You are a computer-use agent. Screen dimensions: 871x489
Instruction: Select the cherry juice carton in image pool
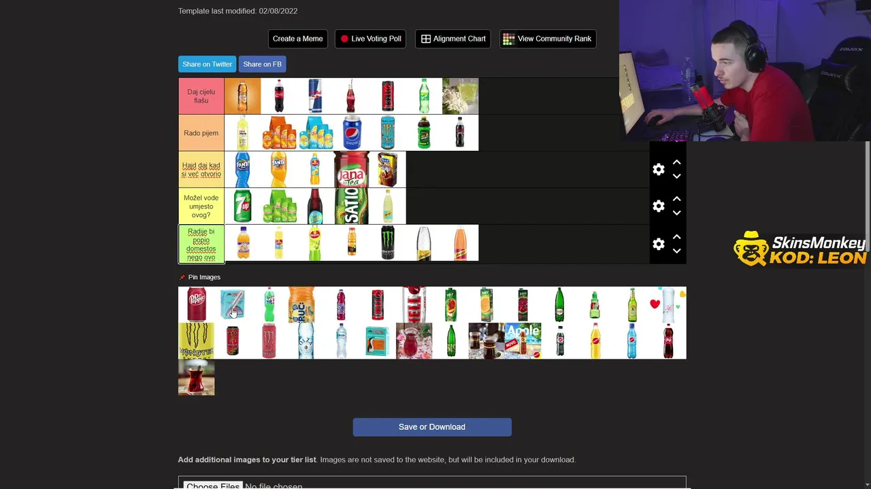coord(523,304)
